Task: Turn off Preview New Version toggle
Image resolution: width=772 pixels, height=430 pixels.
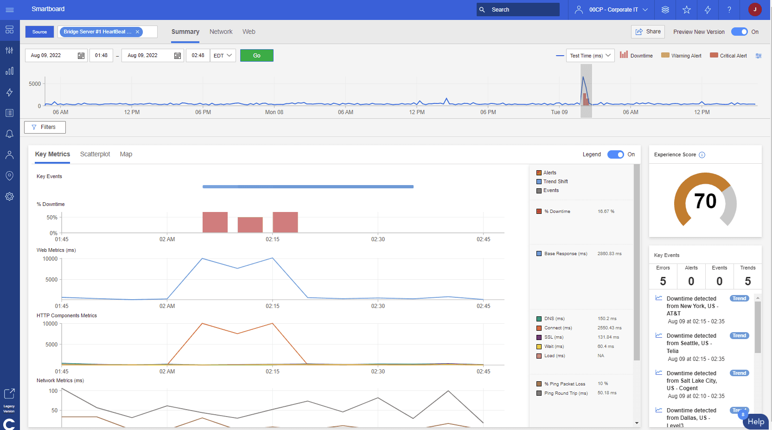Action: (x=739, y=32)
